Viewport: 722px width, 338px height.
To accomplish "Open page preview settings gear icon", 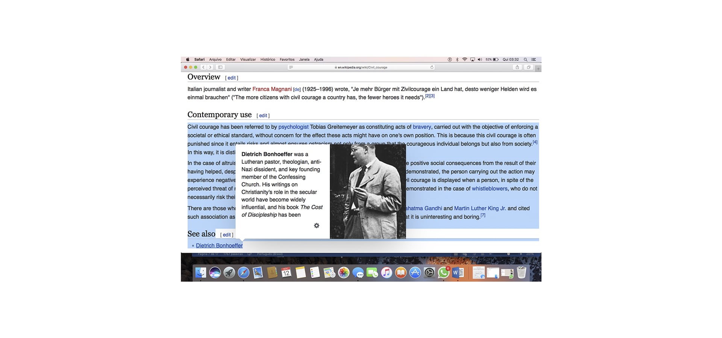I will [317, 226].
